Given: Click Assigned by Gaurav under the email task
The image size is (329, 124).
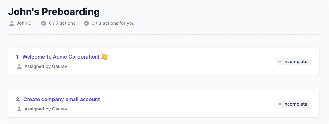Looking at the screenshot, I should tap(46, 109).
